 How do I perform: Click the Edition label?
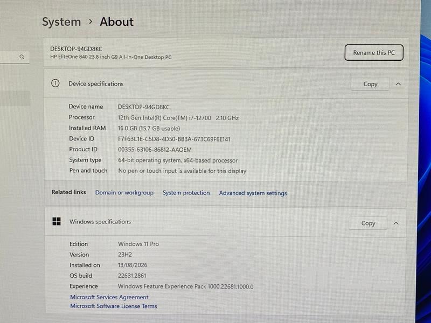click(x=79, y=244)
